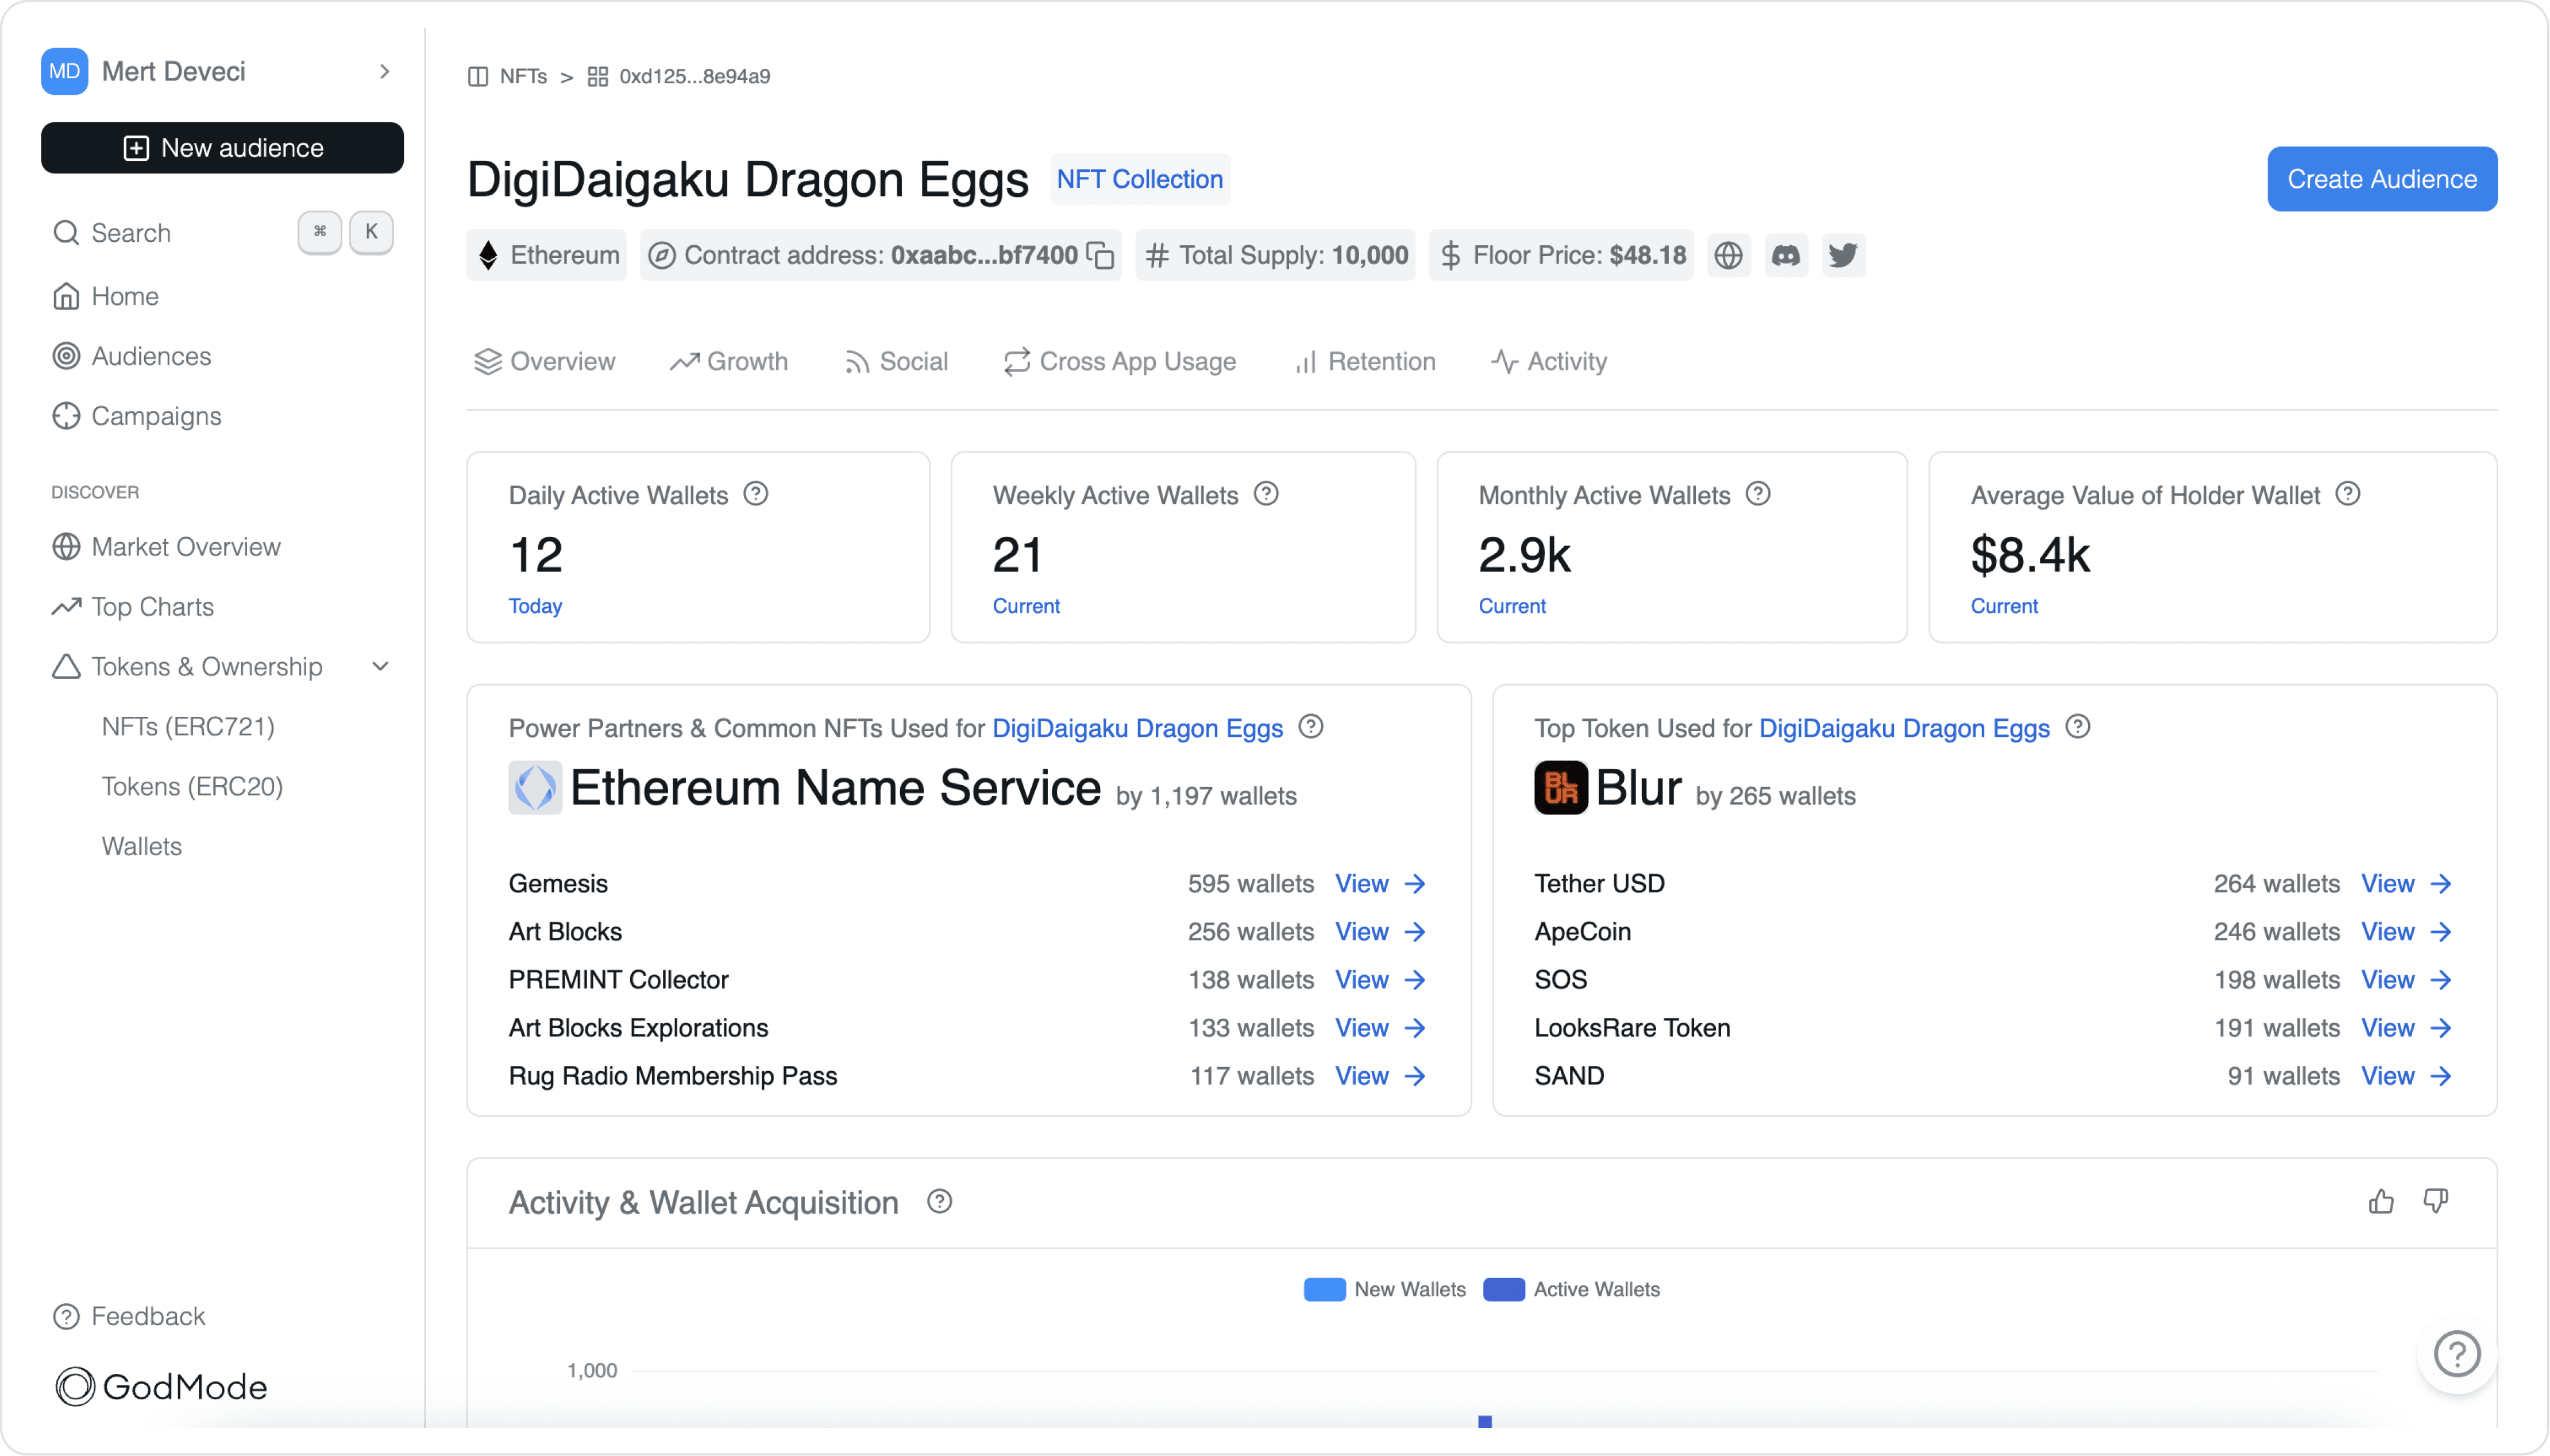This screenshot has width=2550, height=1456.
Task: View SAND token wallets
Action: (x=2406, y=1075)
